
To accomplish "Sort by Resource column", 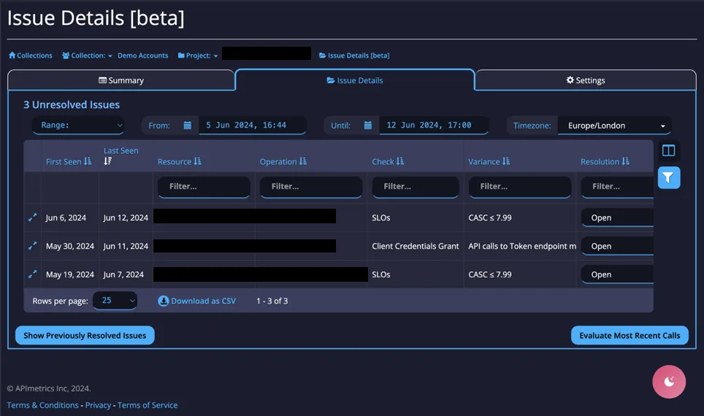I will pyautogui.click(x=179, y=161).
